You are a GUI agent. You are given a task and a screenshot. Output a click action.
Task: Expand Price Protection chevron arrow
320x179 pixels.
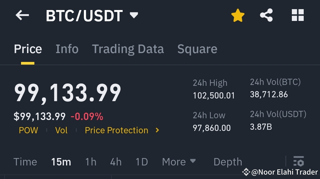point(157,130)
